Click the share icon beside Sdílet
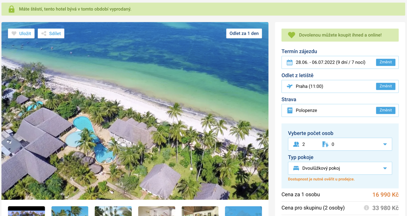The image size is (407, 216). click(x=44, y=34)
